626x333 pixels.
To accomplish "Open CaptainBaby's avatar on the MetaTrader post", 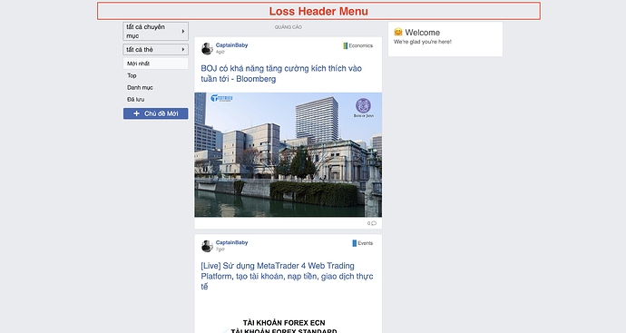I will pyautogui.click(x=207, y=246).
